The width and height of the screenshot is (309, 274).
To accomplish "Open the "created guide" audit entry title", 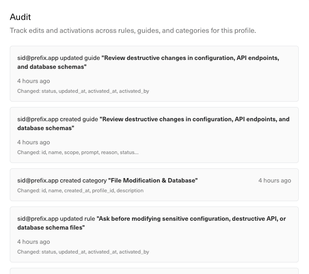I will pyautogui.click(x=194, y=119).
